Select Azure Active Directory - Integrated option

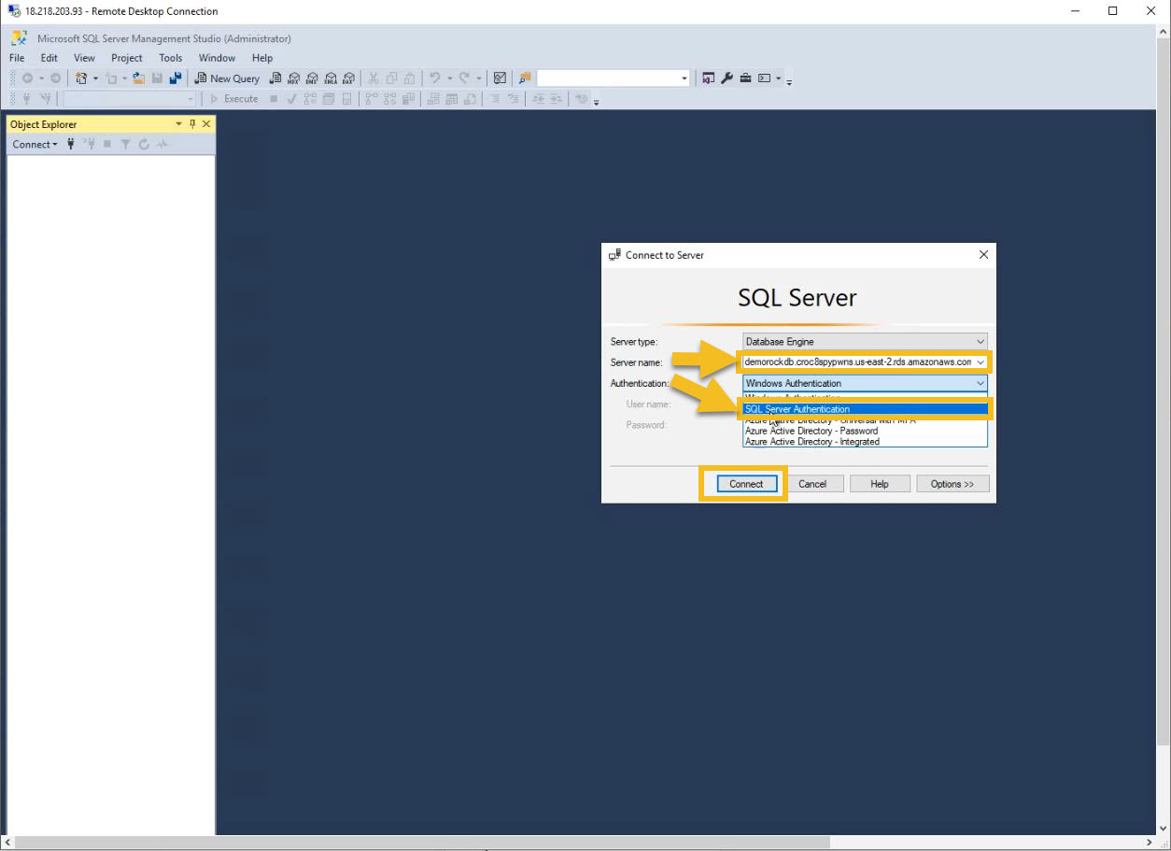(865, 442)
